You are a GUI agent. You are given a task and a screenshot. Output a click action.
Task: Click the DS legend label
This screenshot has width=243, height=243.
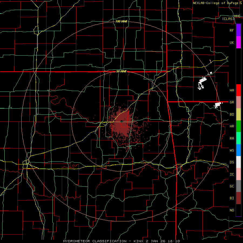[x=232, y=162]
